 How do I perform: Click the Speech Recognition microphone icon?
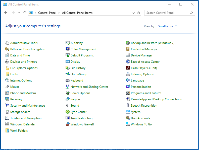click(x=128, y=106)
